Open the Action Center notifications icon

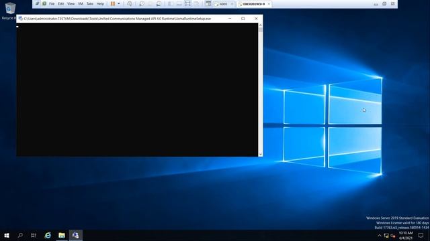tap(421, 236)
